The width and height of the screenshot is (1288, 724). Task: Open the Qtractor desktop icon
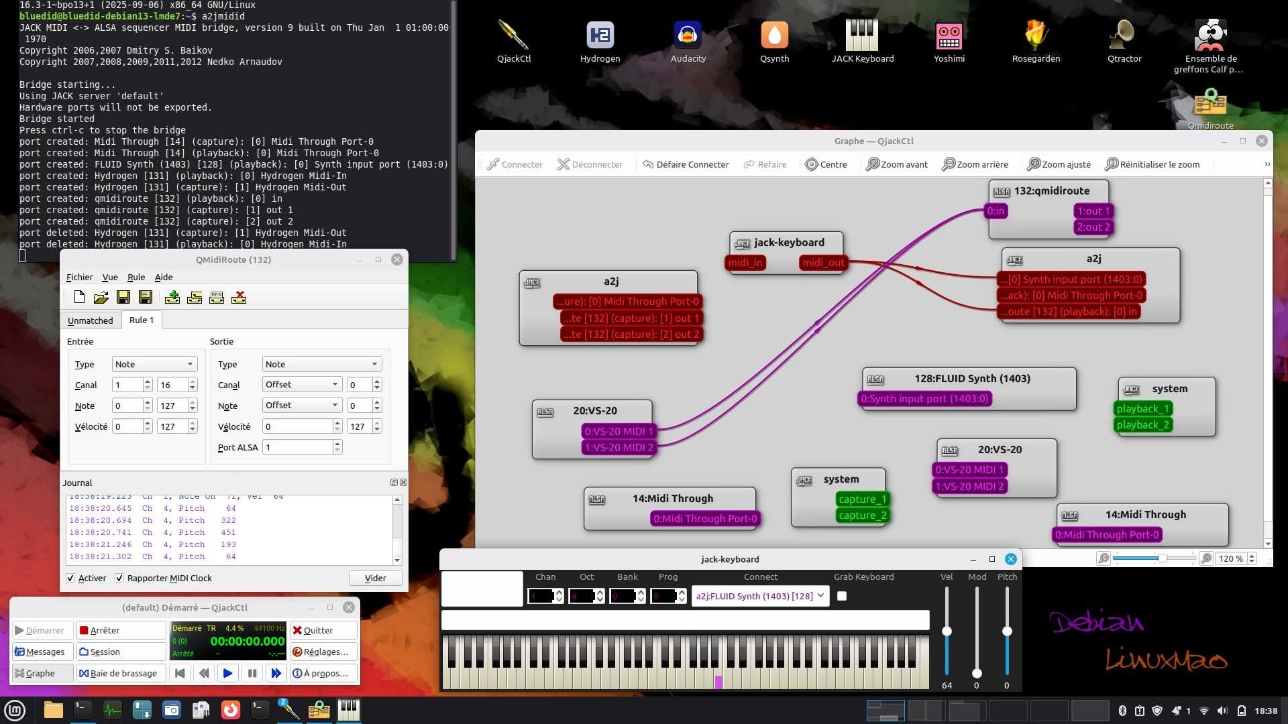pos(1124,41)
